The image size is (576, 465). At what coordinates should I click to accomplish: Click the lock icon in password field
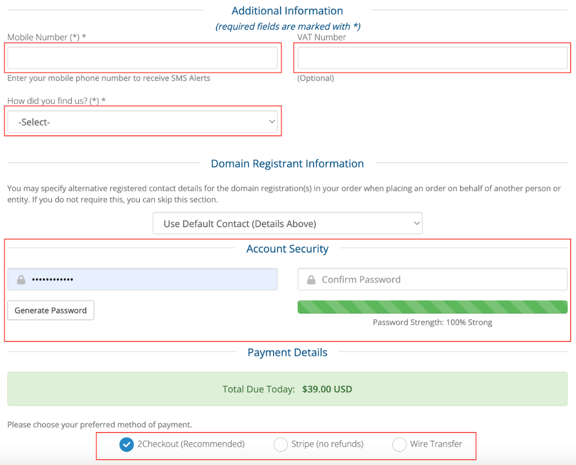pyautogui.click(x=21, y=280)
